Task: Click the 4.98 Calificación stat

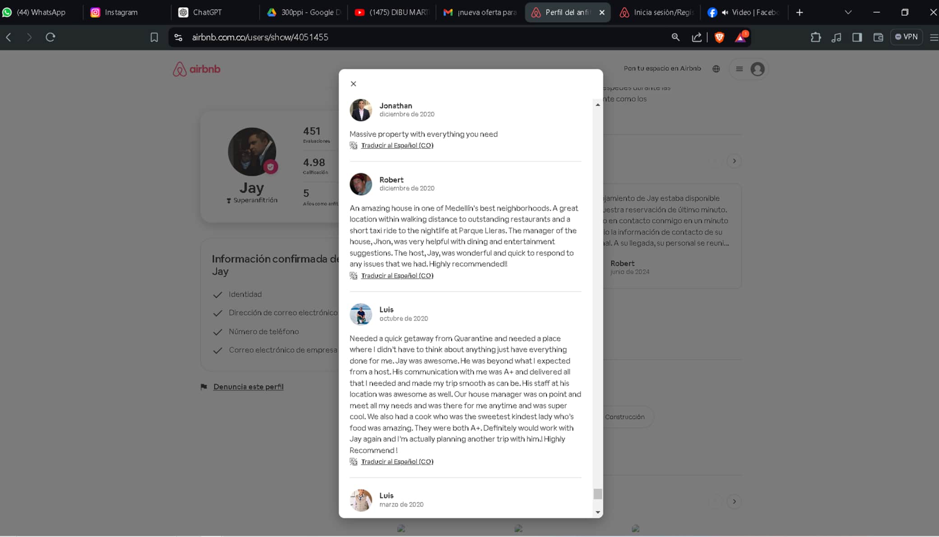Action: 315,166
